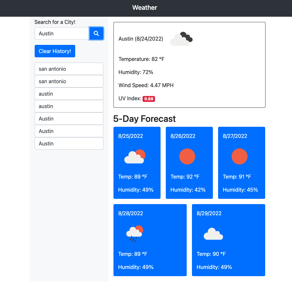Screen dimensions: 292x304
Task: Select the second san antonio history item
Action: pyautogui.click(x=69, y=81)
